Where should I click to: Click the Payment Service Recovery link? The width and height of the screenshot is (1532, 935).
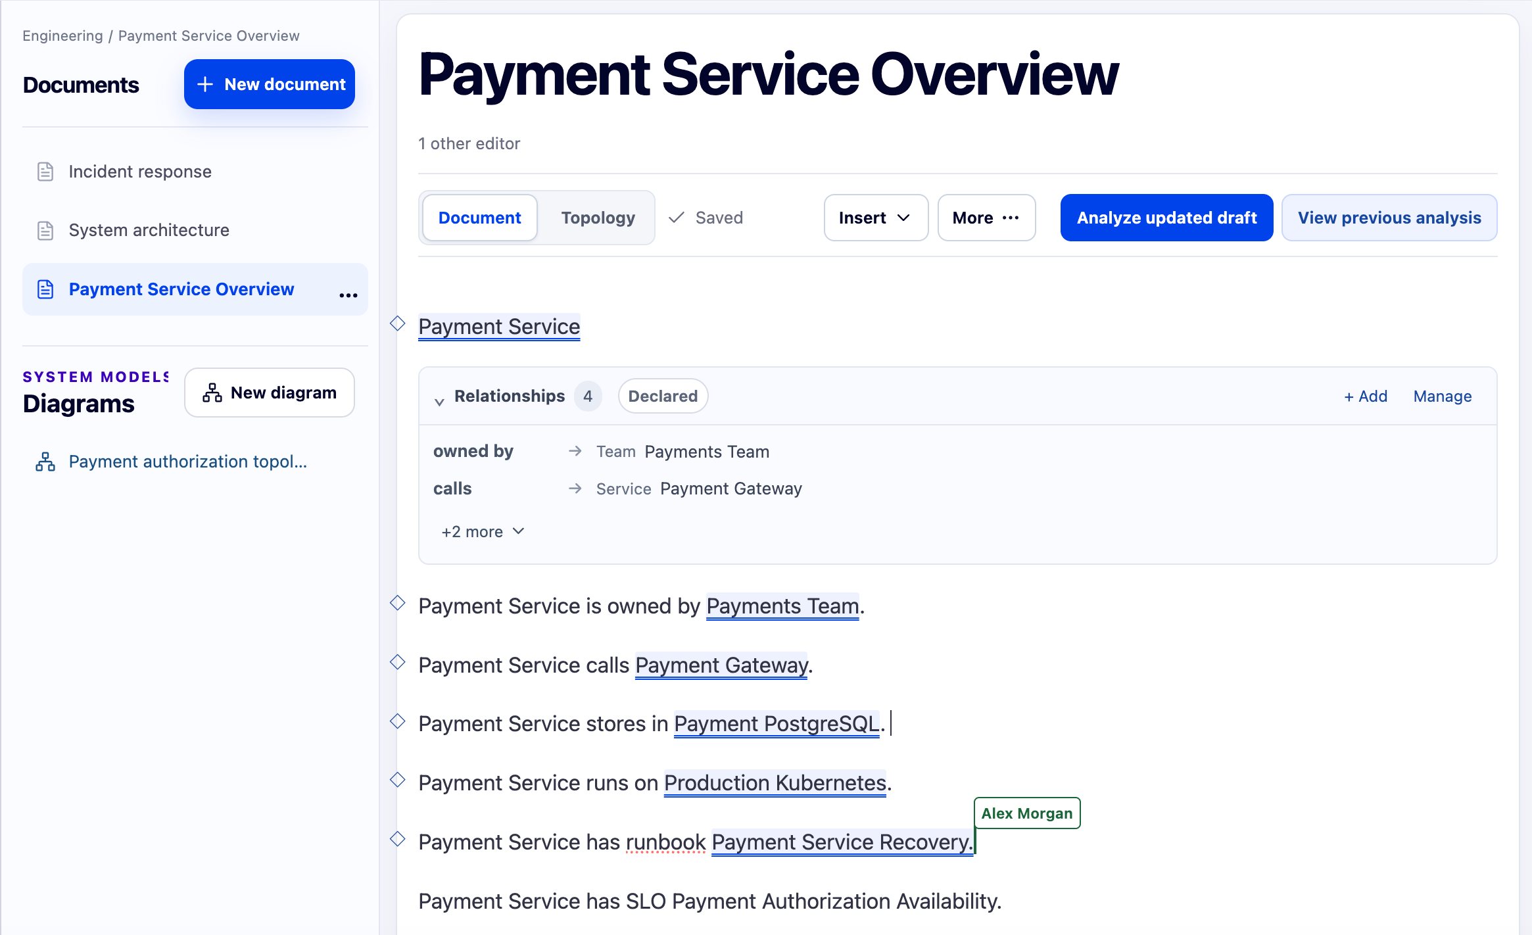842,842
